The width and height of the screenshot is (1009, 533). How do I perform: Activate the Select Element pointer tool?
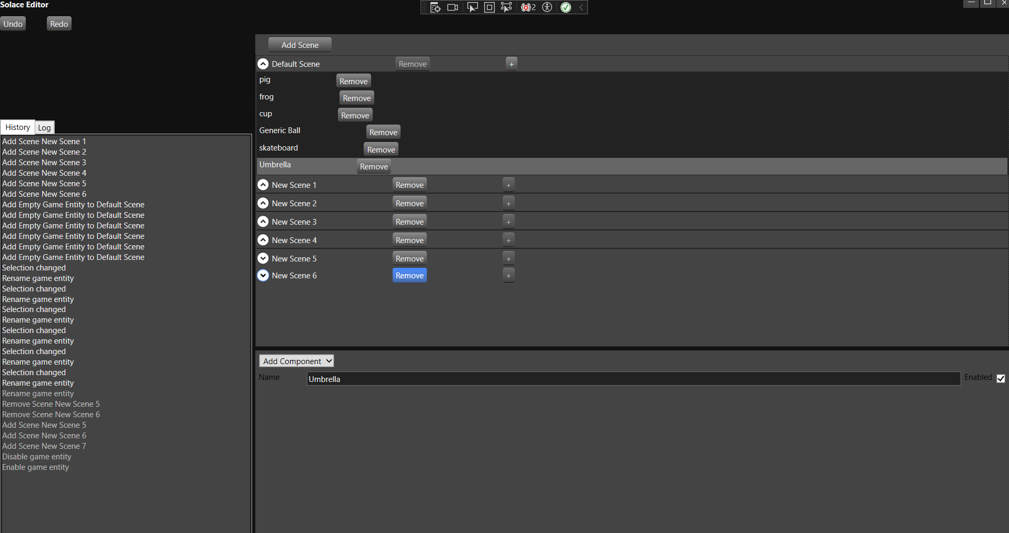pos(472,7)
